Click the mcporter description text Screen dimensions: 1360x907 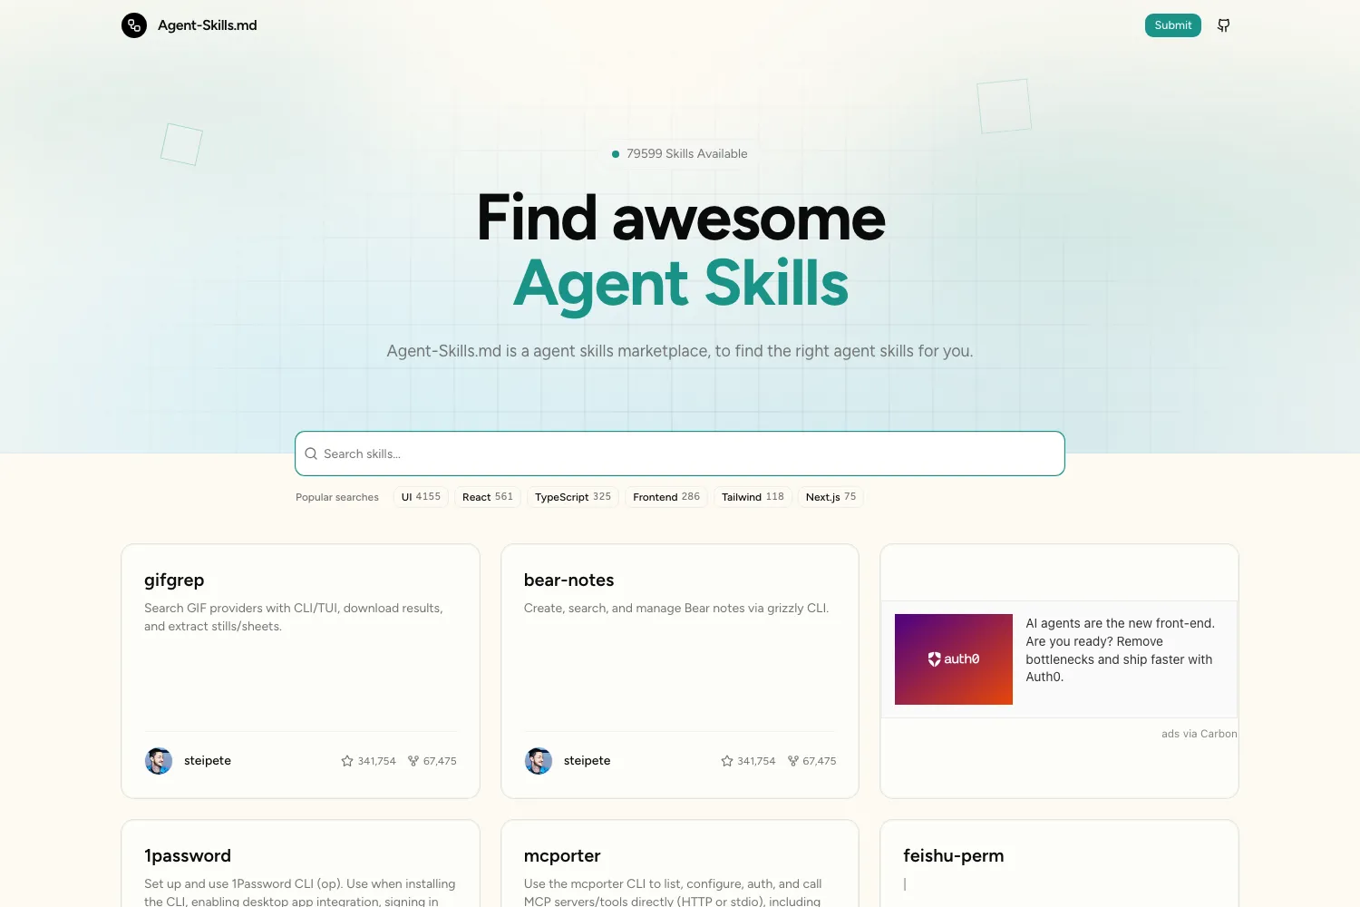[673, 892]
